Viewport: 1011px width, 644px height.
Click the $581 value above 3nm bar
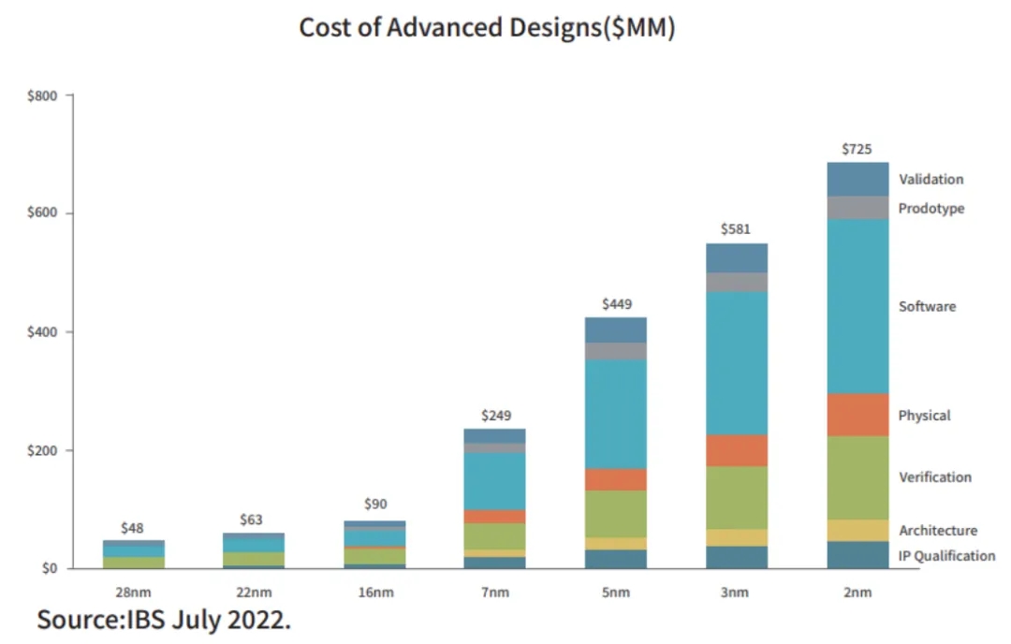736,229
